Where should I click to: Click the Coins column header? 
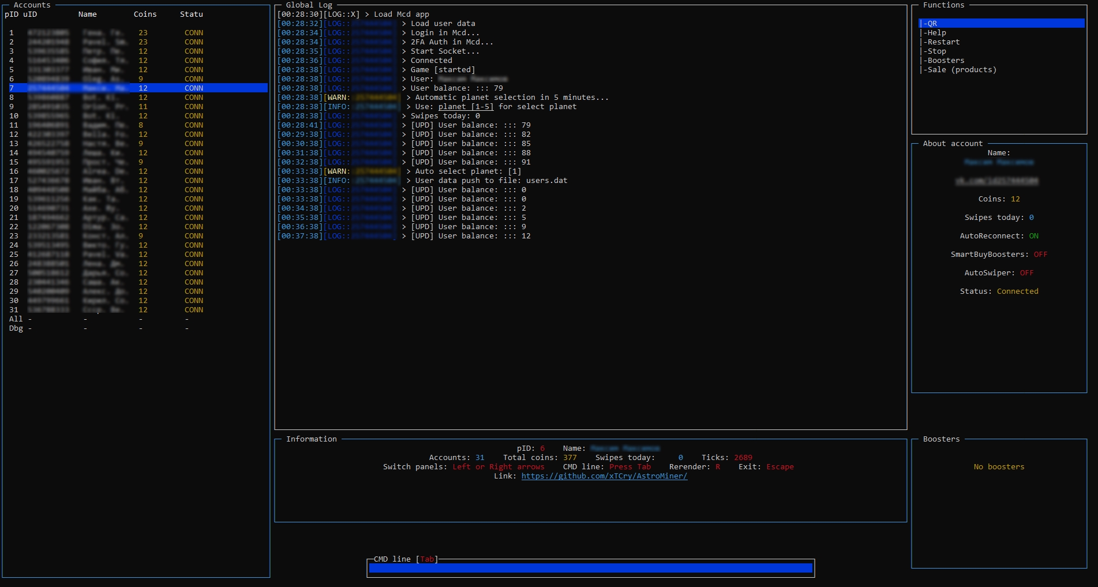click(x=145, y=14)
